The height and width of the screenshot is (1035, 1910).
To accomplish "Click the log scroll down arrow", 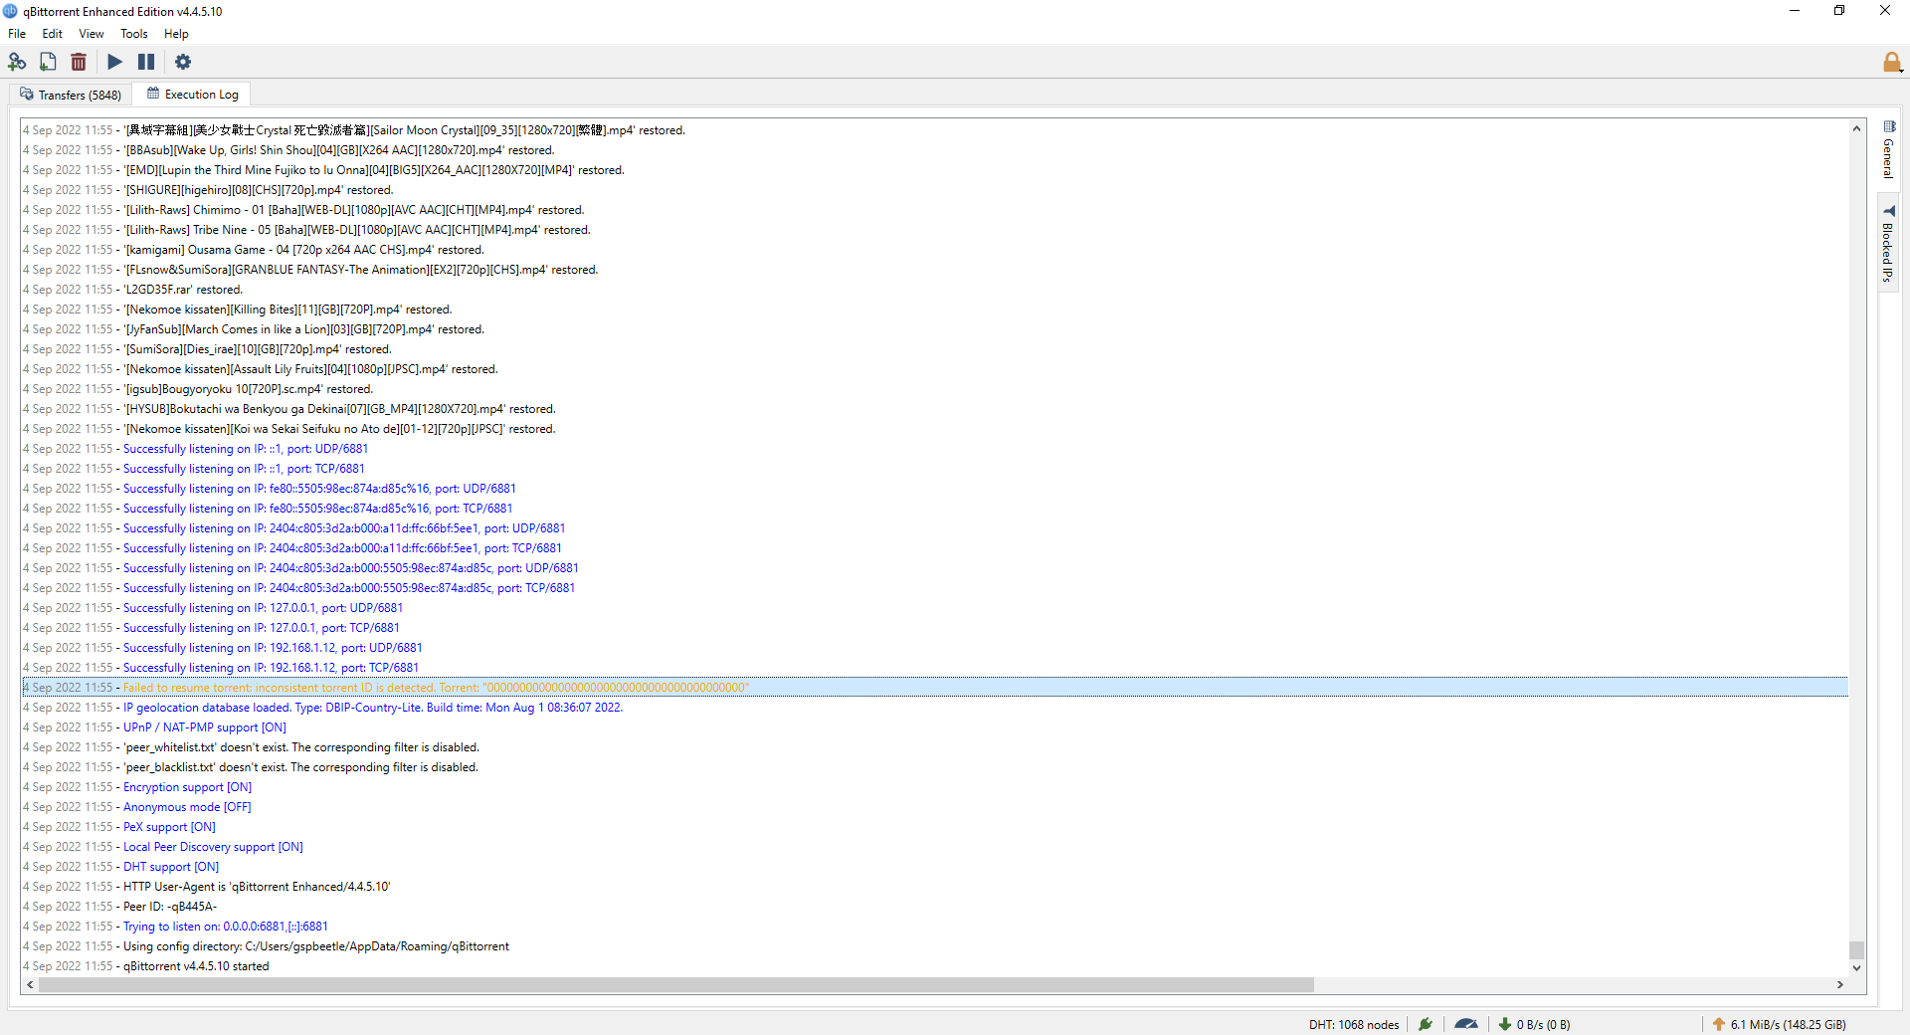I will coord(1856,967).
